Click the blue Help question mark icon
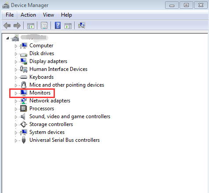Image resolution: width=209 pixels, height=193 pixels. [x=58, y=25]
